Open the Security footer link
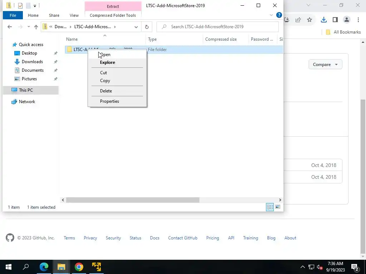This screenshot has height=274, width=366. pos(113,238)
